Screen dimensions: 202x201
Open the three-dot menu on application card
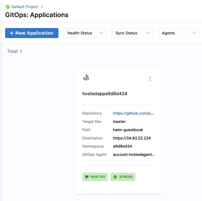[150, 78]
